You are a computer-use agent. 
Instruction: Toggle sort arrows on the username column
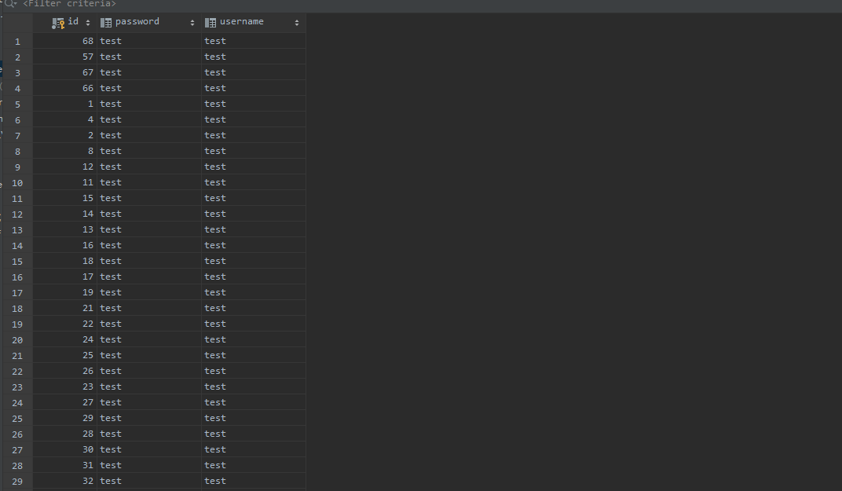pyautogui.click(x=297, y=23)
